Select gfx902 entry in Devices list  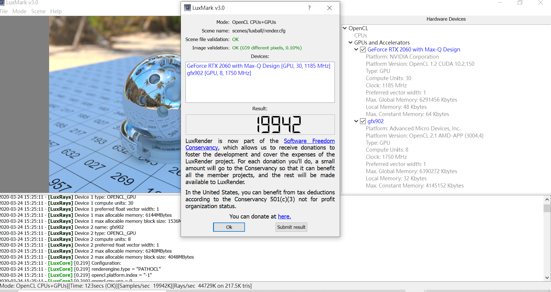coord(219,73)
